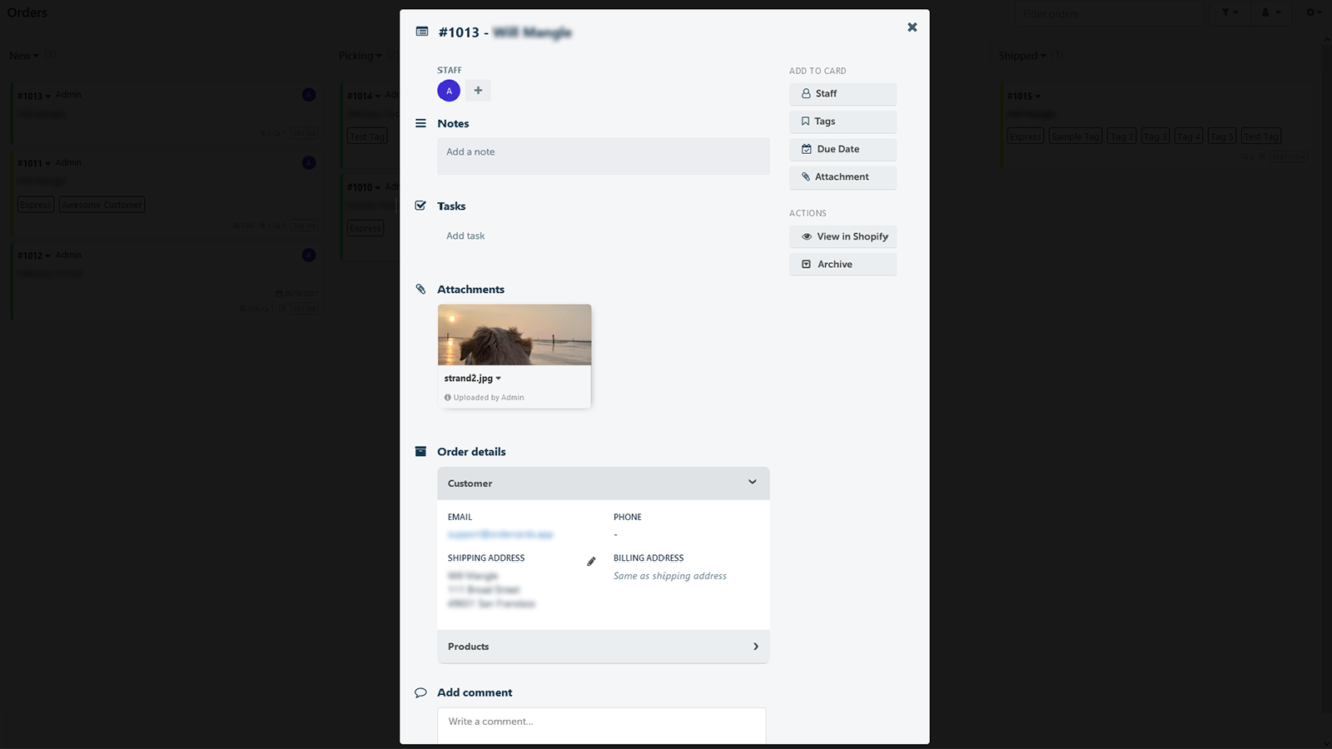The width and height of the screenshot is (1332, 749).
Task: Open the strand2.jpg attachment thumbnail
Action: pyautogui.click(x=514, y=335)
